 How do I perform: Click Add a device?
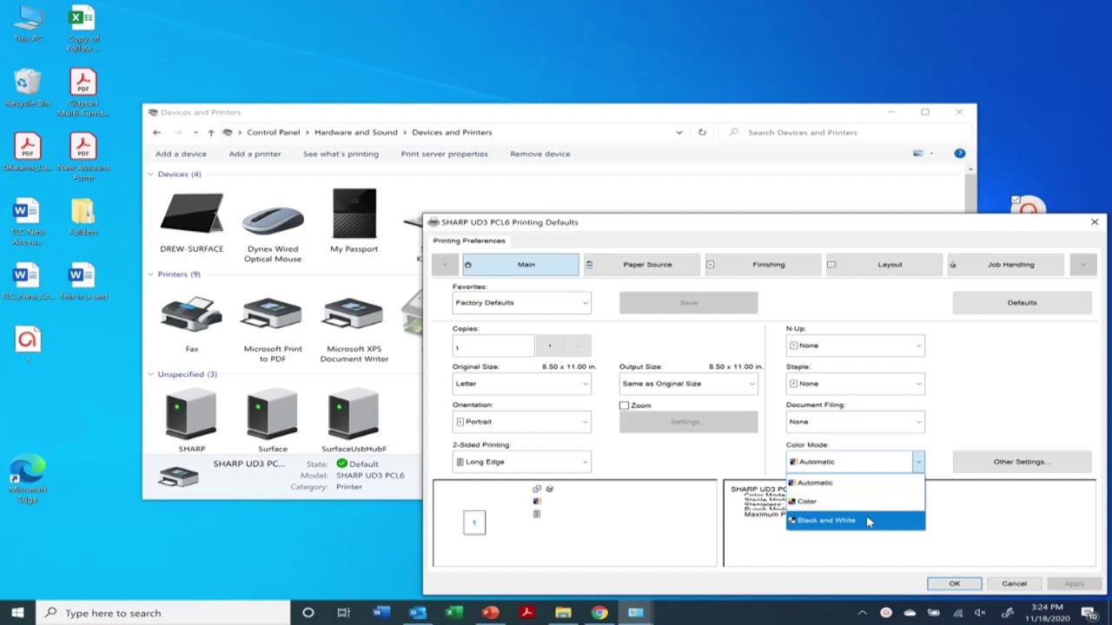click(181, 154)
